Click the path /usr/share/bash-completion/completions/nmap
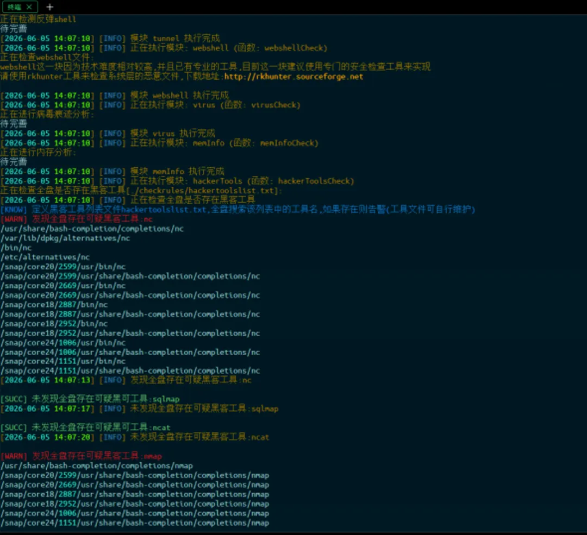 (97, 466)
